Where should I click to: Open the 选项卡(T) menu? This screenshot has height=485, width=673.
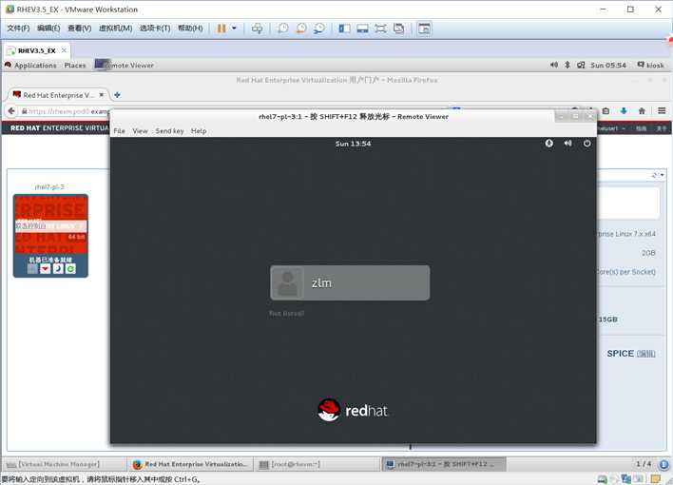click(x=155, y=28)
